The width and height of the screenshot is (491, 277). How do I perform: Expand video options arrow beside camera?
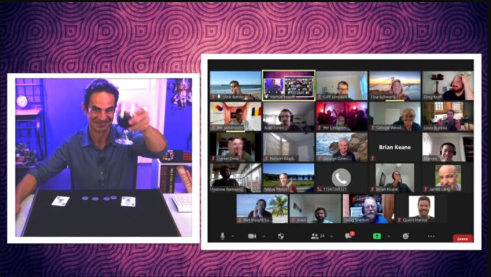pos(264,236)
